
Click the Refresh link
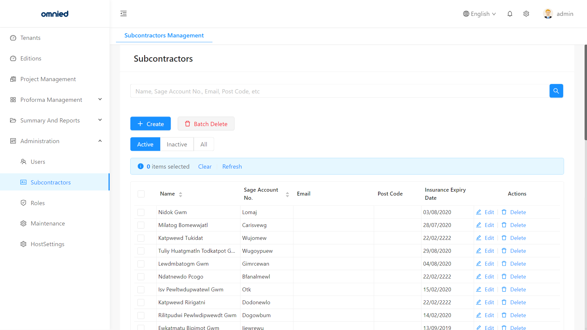[x=232, y=166]
